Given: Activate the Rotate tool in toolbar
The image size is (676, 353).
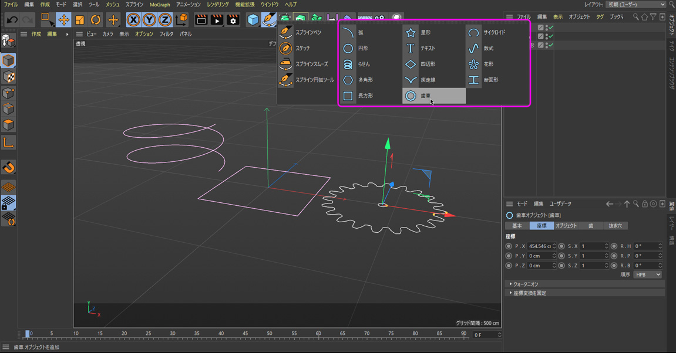Looking at the screenshot, I should (x=95, y=20).
